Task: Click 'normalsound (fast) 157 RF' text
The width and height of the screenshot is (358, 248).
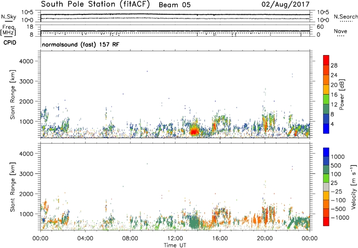Action: [81, 44]
